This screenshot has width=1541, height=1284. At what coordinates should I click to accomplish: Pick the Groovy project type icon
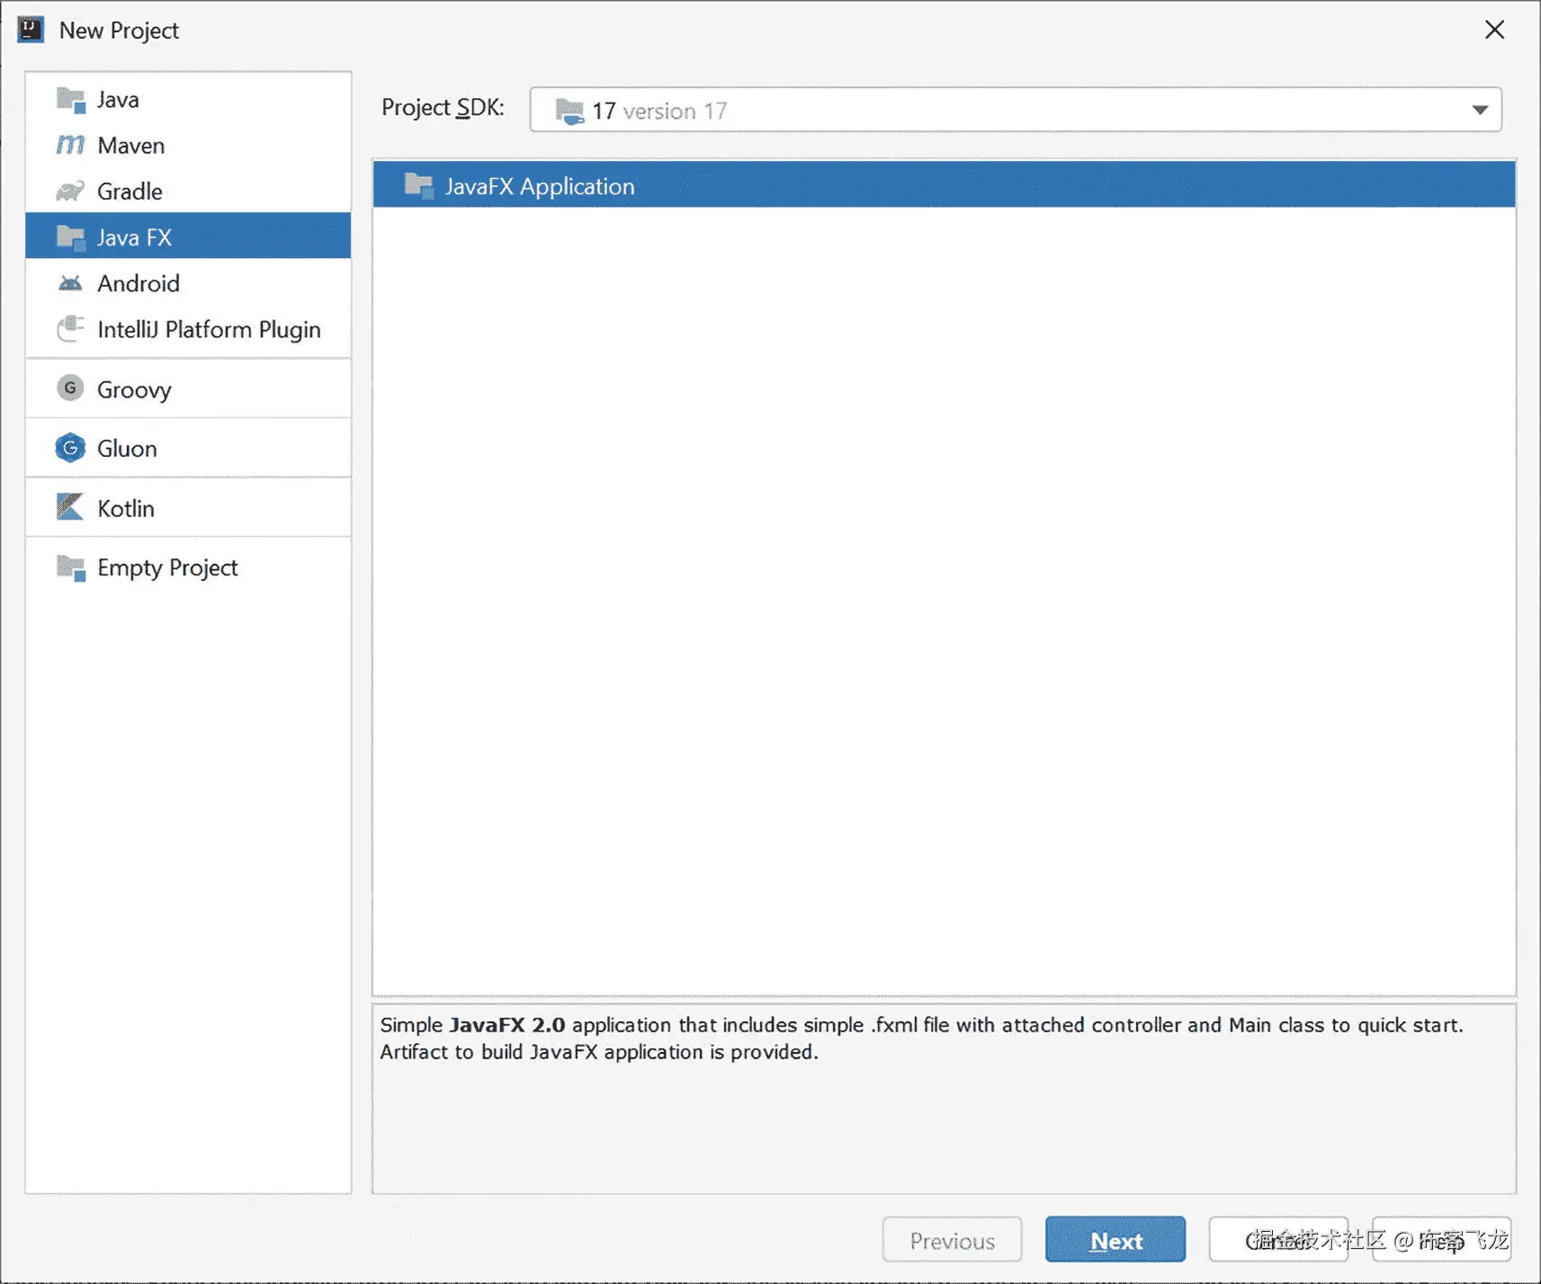(70, 388)
